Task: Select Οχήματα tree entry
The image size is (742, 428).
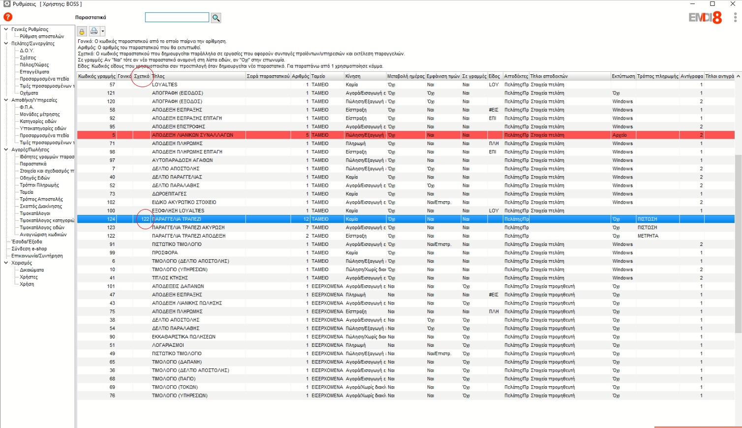Action: (x=29, y=93)
